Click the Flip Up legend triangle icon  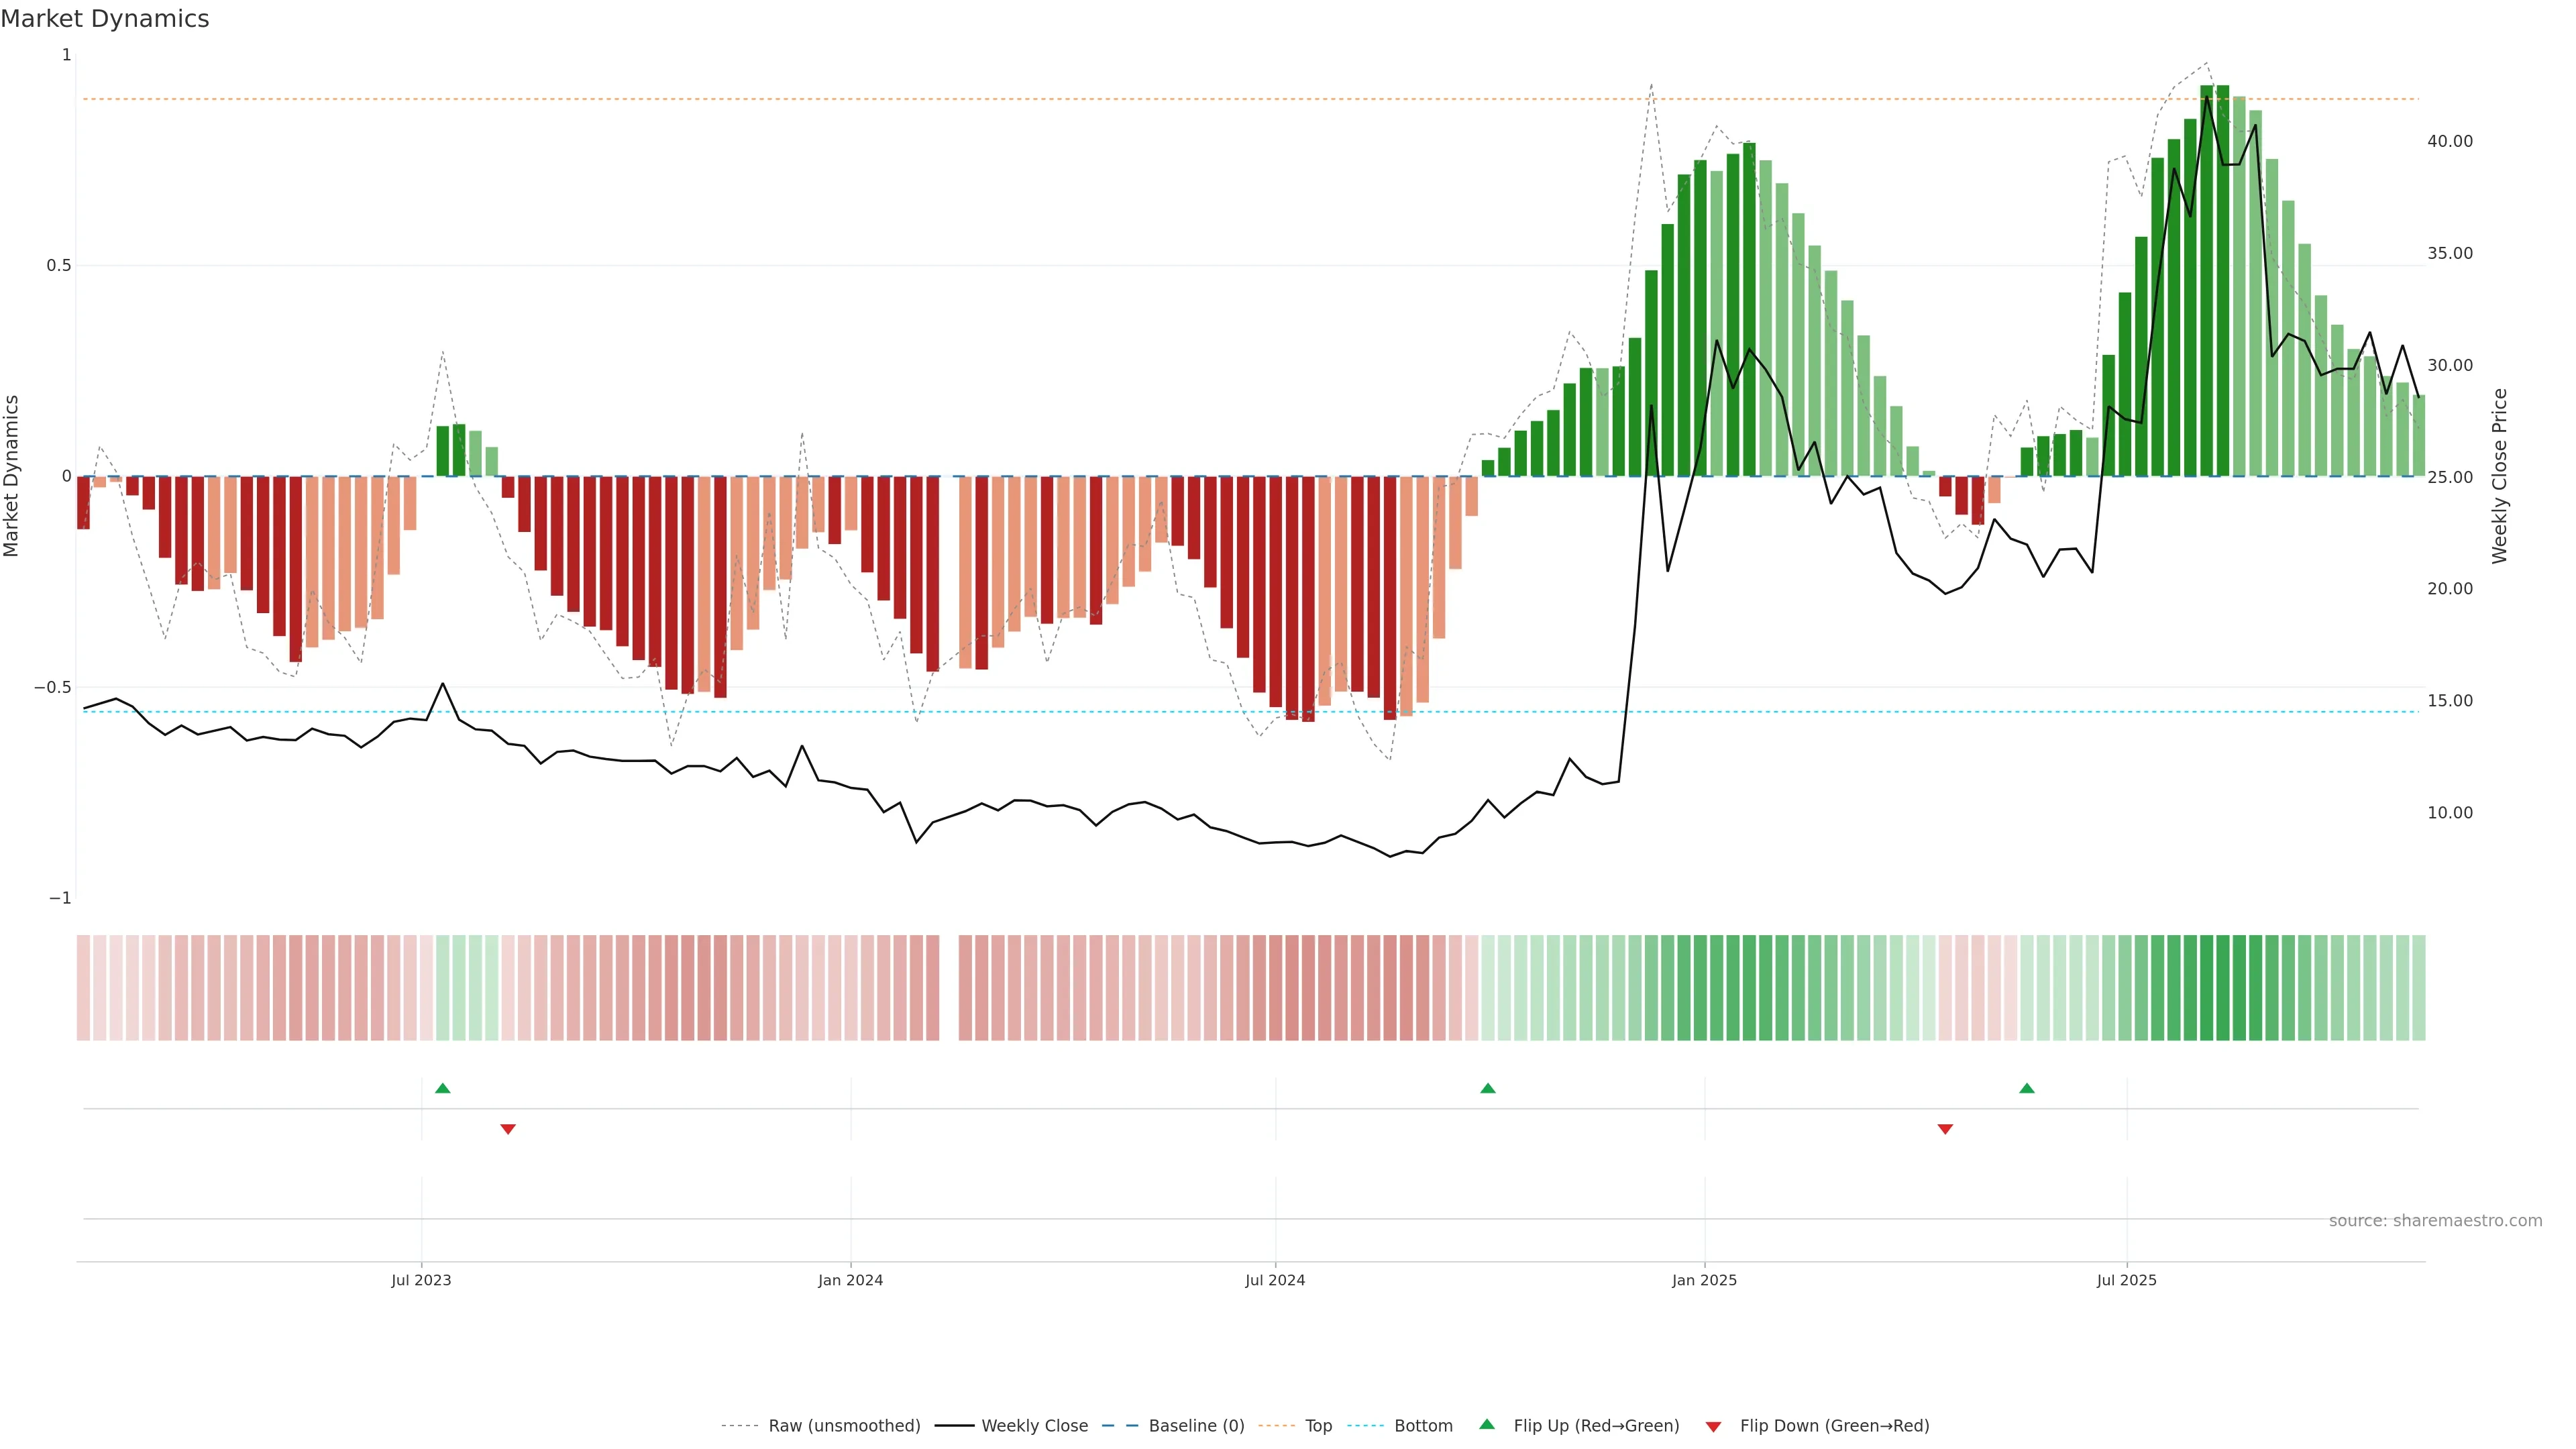1487,1425
